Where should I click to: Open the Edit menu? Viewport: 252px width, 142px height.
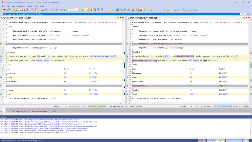(x=8, y=6)
